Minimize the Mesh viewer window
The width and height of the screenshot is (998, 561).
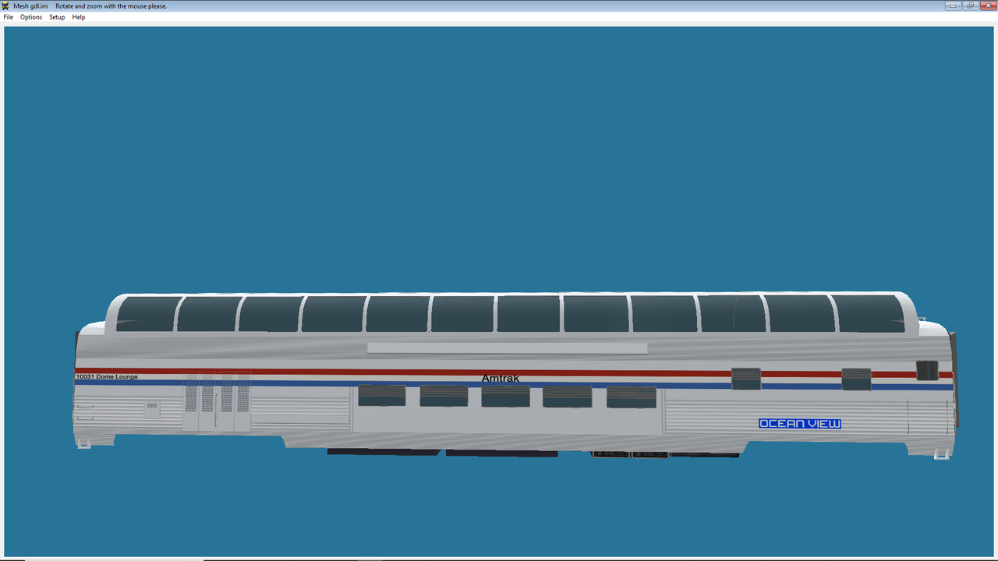coord(953,5)
